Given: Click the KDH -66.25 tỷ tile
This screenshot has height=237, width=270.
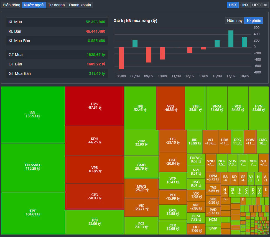Looking at the screenshot, I should [x=95, y=141].
